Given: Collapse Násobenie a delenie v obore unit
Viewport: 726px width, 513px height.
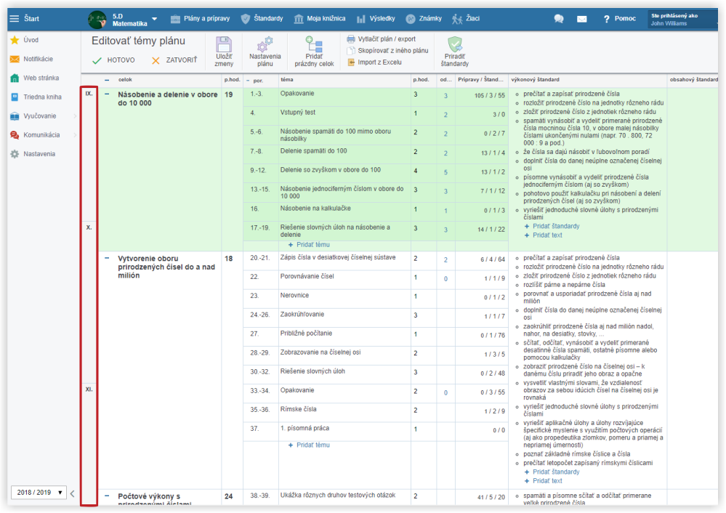Looking at the screenshot, I should [107, 94].
